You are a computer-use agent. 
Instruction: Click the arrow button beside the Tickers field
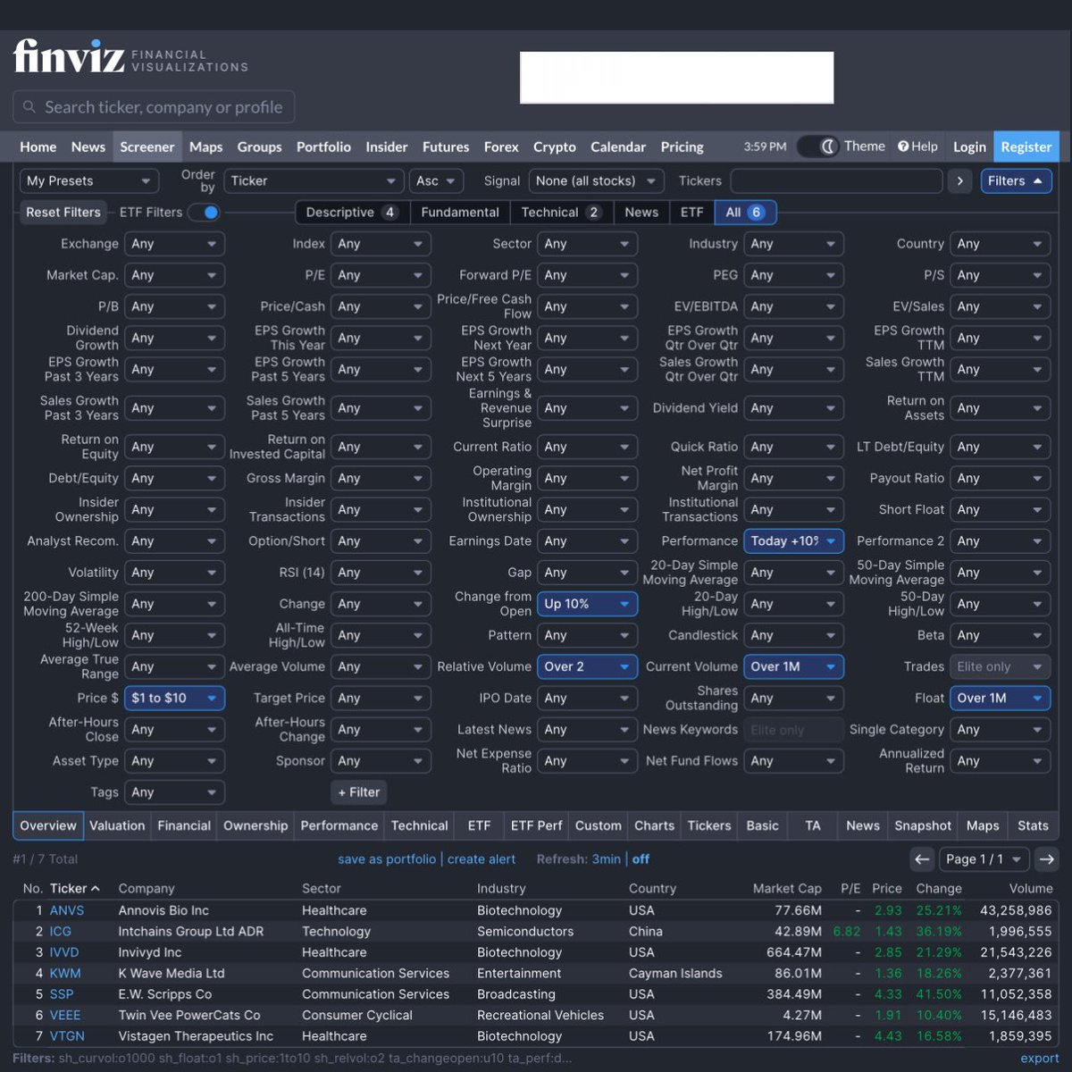click(960, 180)
